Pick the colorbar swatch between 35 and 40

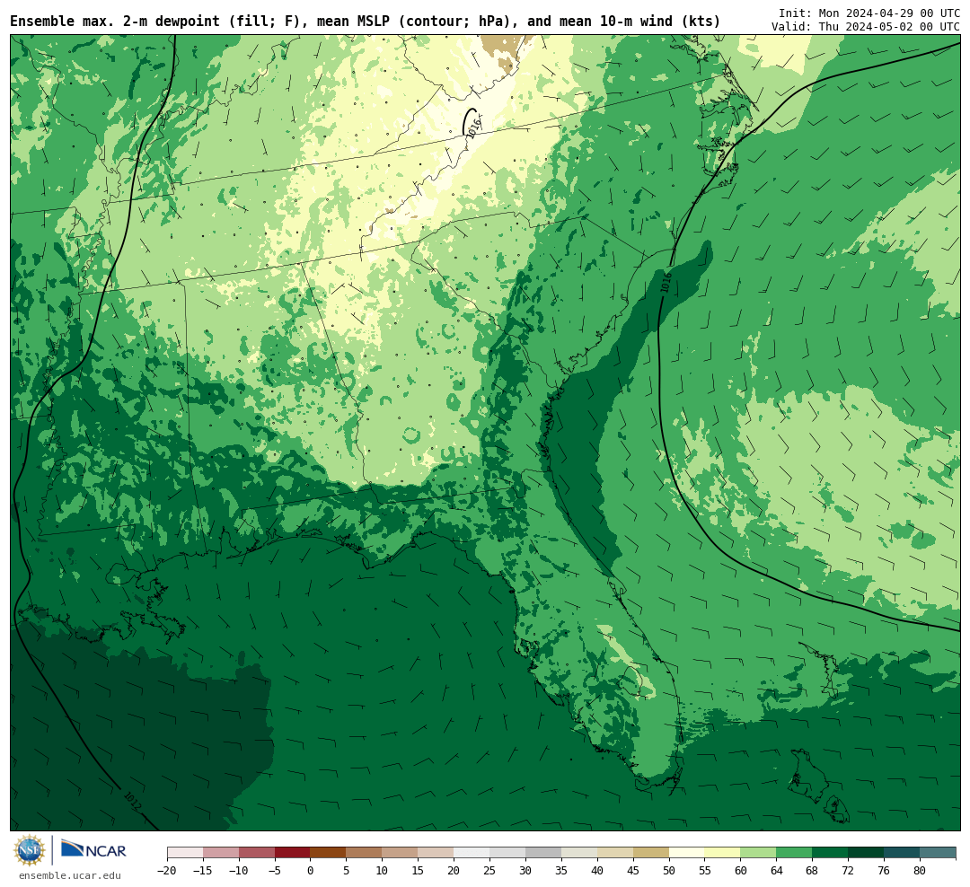[x=579, y=853]
